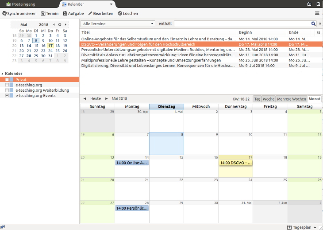Collapse the Kalender list section

2,74
